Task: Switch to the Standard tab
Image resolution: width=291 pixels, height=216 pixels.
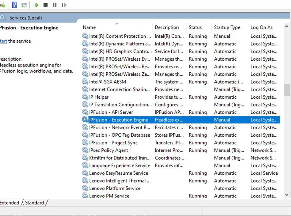Action: pyautogui.click(x=34, y=203)
